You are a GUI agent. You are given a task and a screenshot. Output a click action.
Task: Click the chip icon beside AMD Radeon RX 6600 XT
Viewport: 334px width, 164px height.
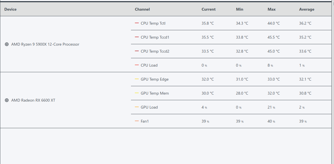(x=7, y=100)
